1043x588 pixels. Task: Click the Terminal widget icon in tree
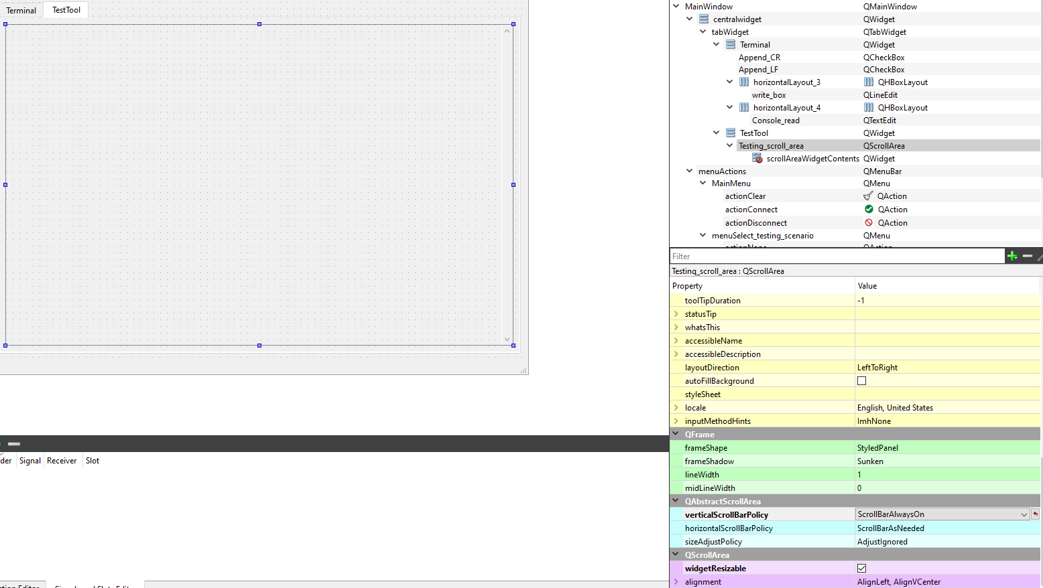731,45
